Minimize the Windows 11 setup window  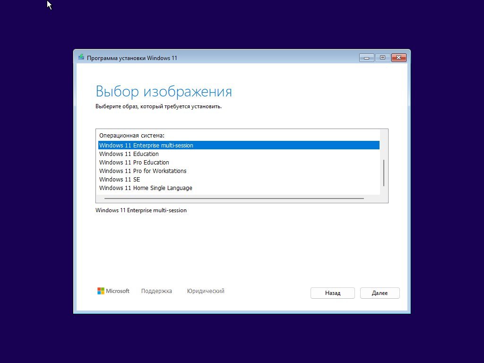[366, 58]
